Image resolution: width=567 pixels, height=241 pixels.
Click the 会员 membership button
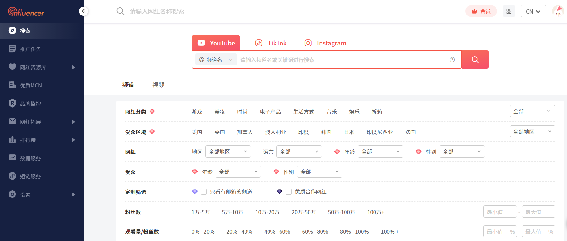pyautogui.click(x=481, y=11)
